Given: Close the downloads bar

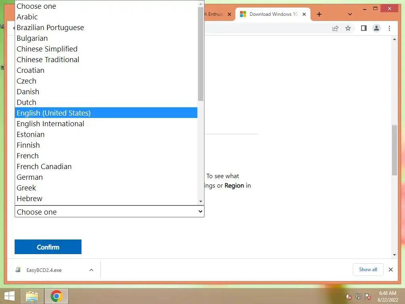Looking at the screenshot, I should (x=391, y=270).
